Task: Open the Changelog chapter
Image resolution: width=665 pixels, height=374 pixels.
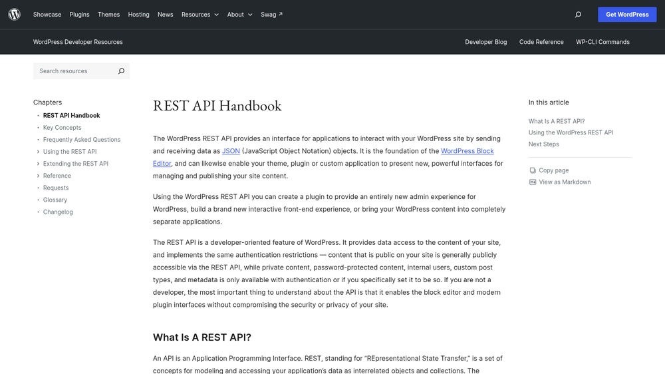Action: [58, 212]
